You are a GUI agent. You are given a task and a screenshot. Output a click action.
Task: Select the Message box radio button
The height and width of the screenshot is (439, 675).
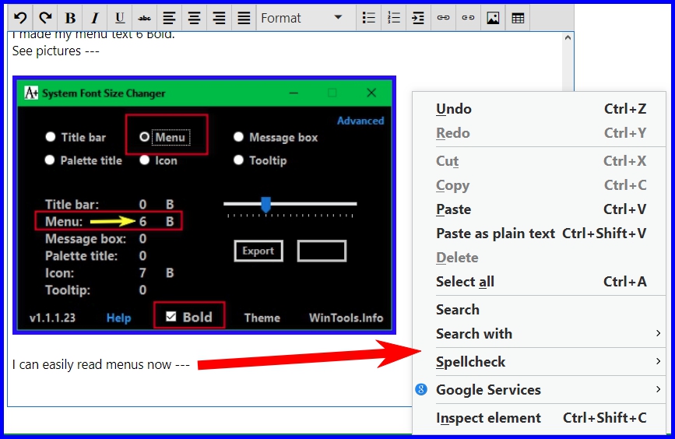(238, 137)
